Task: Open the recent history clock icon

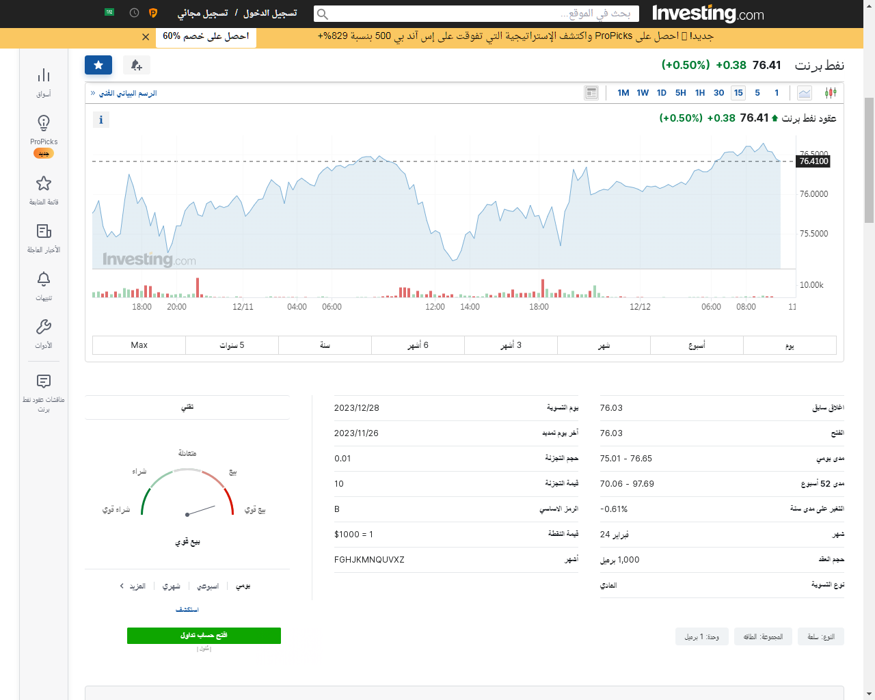Action: point(134,13)
